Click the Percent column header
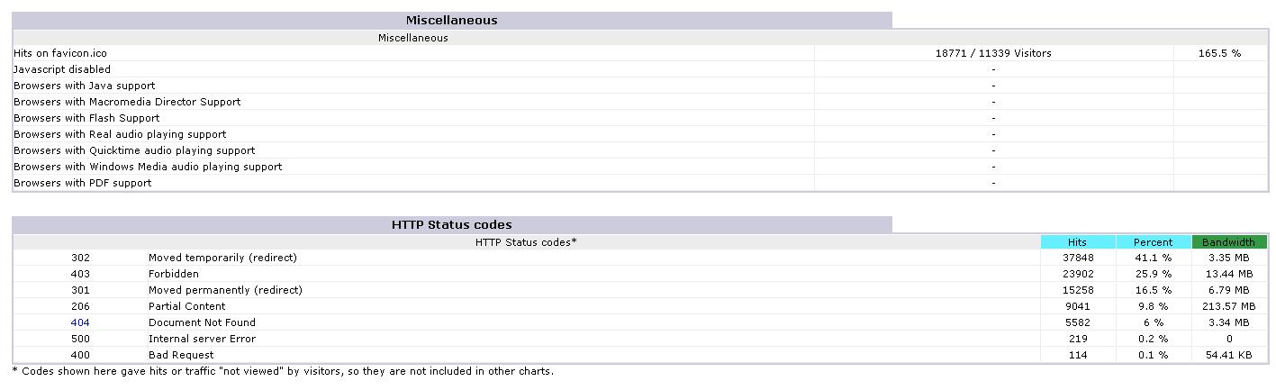Viewport: 1276px width, 390px height. pos(1154,242)
